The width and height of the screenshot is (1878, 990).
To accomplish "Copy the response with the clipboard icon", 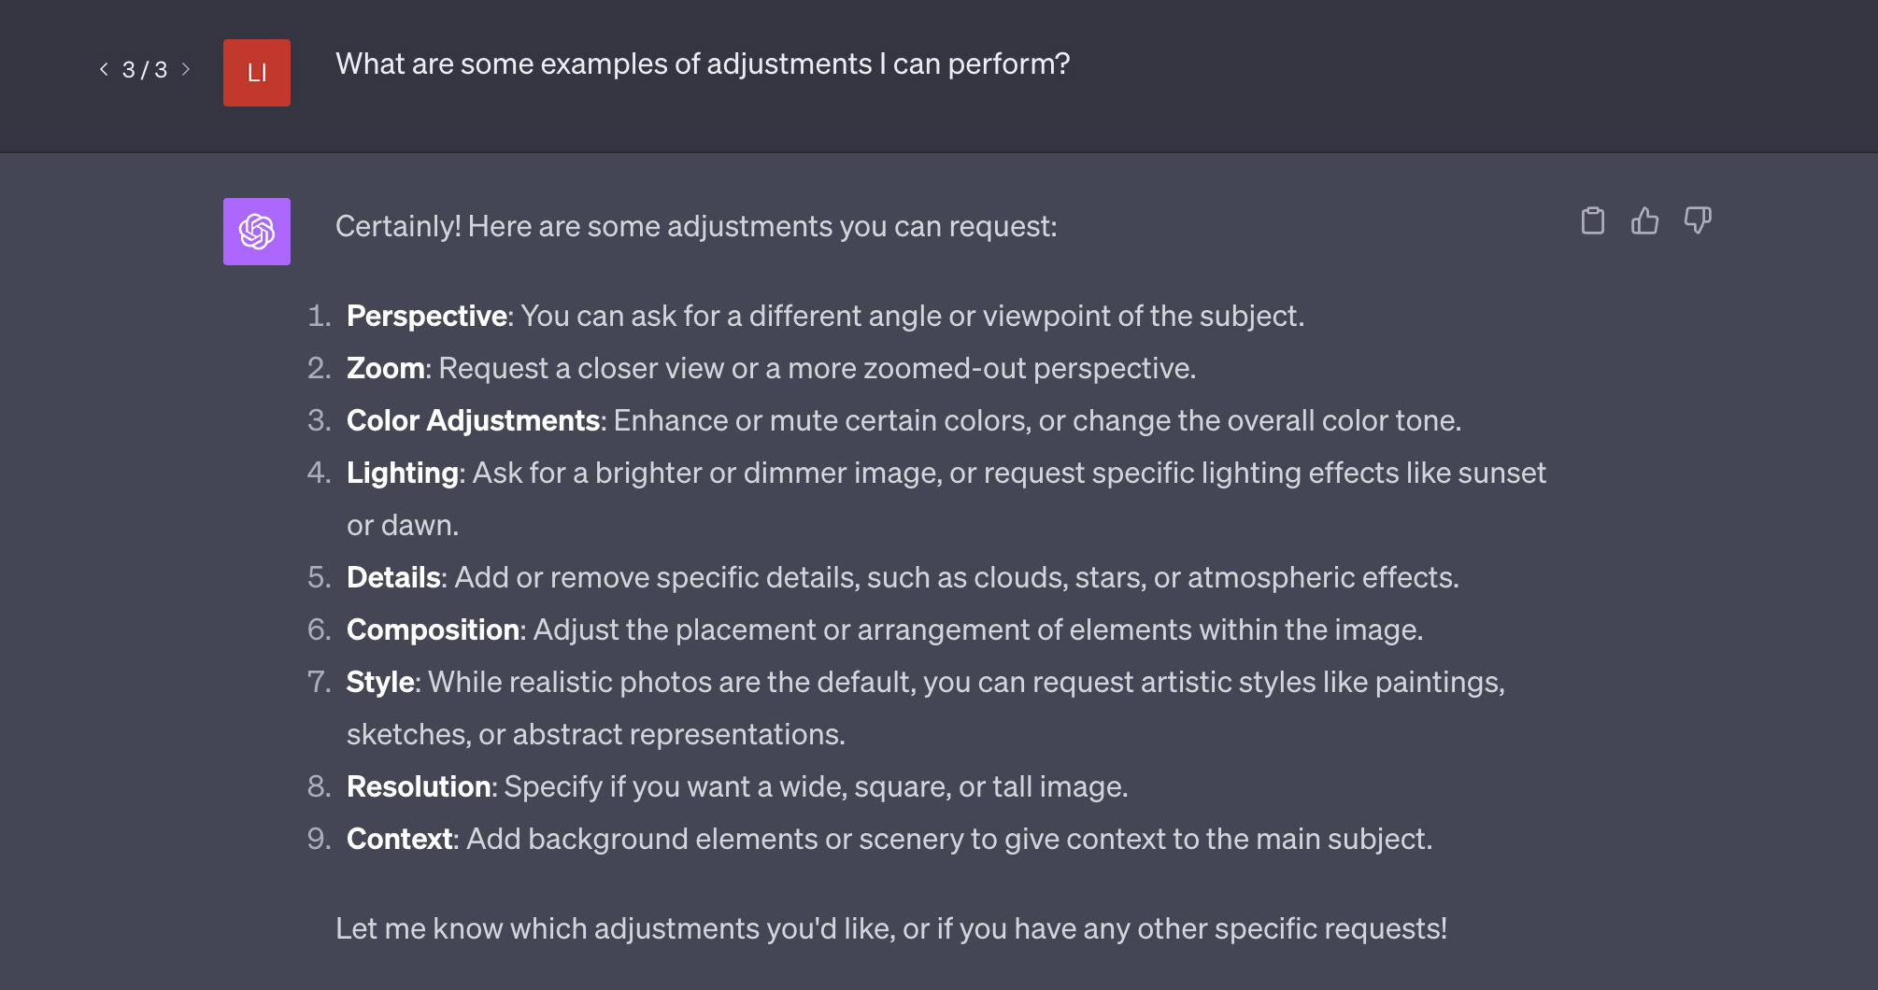I will [1592, 221].
